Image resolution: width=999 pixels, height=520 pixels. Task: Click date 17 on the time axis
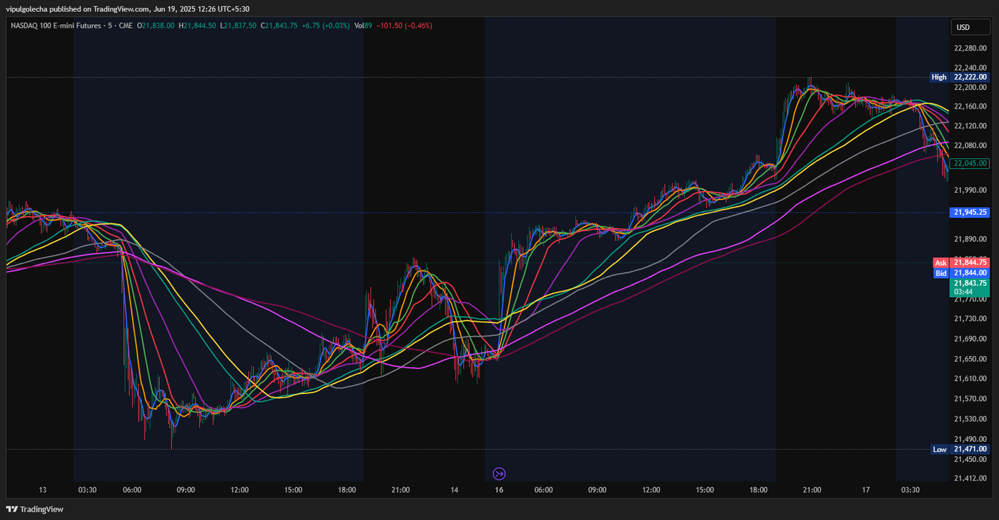pos(866,490)
